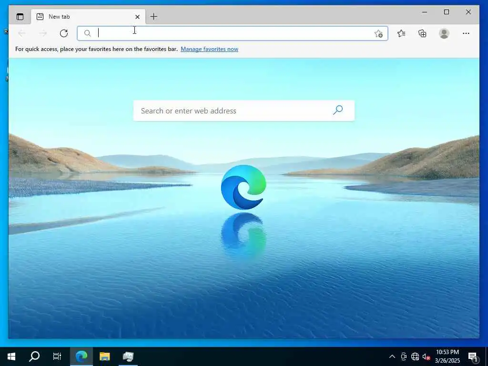Open the notification center icon
The width and height of the screenshot is (488, 366).
tap(473, 356)
